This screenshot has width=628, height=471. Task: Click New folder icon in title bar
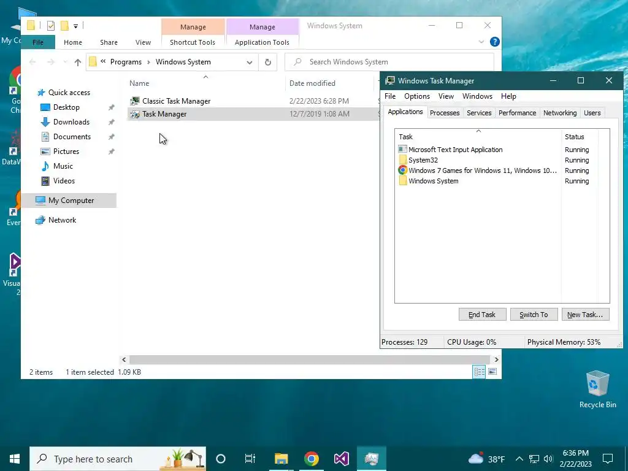pyautogui.click(x=64, y=26)
